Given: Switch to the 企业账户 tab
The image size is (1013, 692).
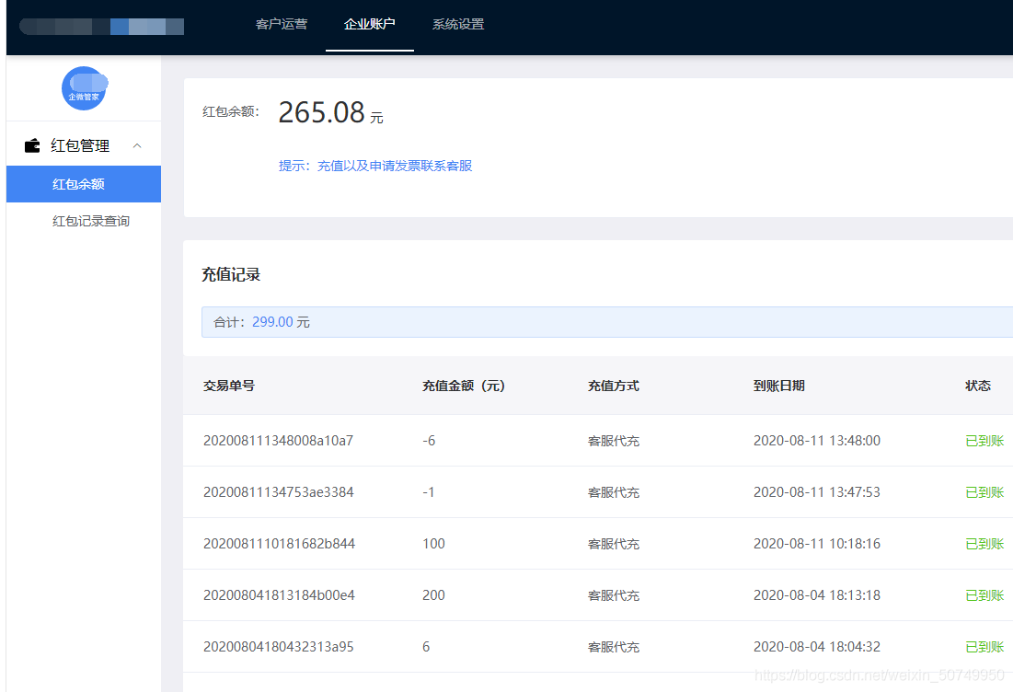Looking at the screenshot, I should pos(369,24).
